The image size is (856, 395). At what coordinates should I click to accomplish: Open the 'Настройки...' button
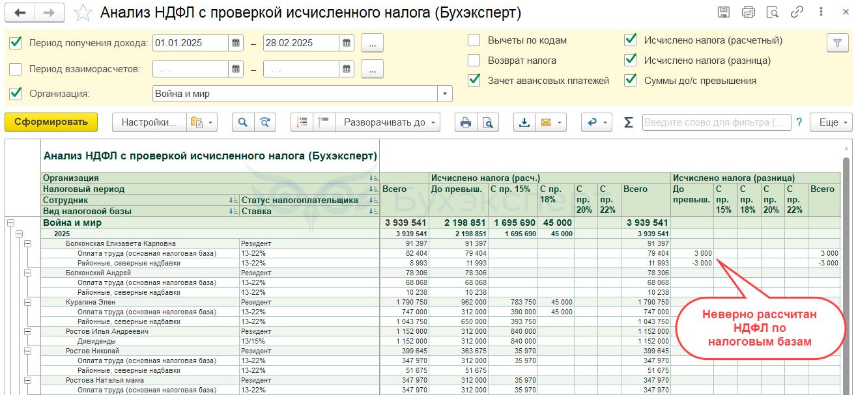149,122
